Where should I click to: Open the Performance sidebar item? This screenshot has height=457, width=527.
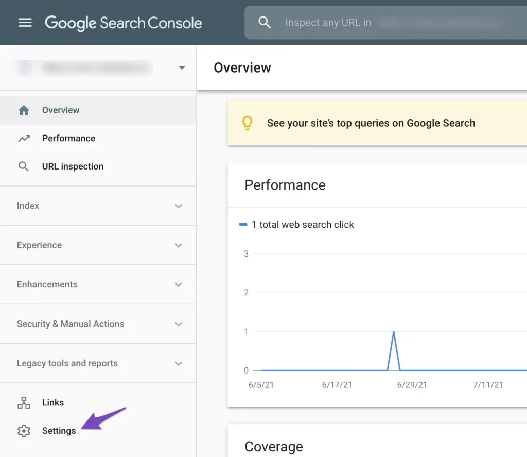[98, 138]
